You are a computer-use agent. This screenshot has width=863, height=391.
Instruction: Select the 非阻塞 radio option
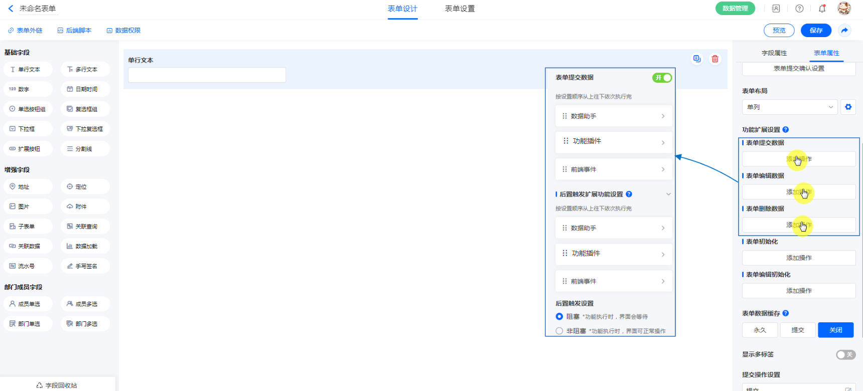559,331
